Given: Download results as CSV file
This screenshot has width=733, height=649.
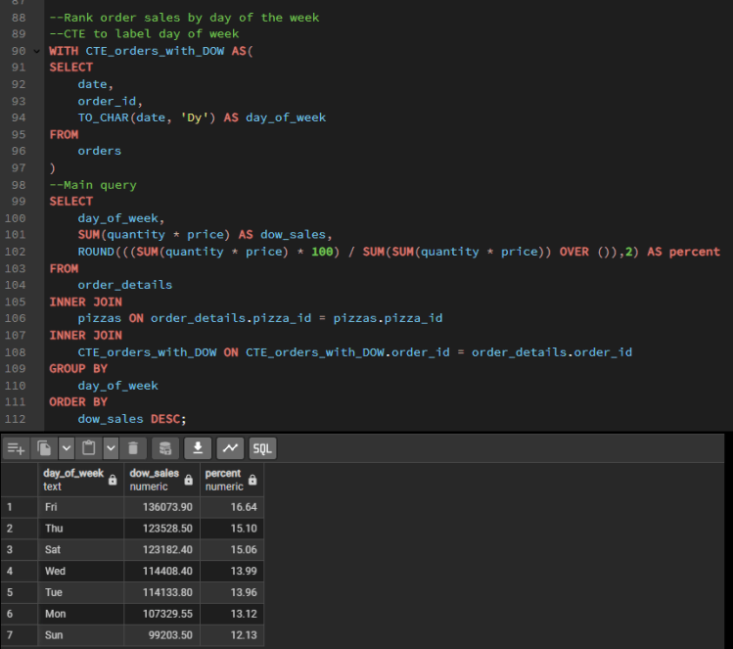Looking at the screenshot, I should pos(199,448).
